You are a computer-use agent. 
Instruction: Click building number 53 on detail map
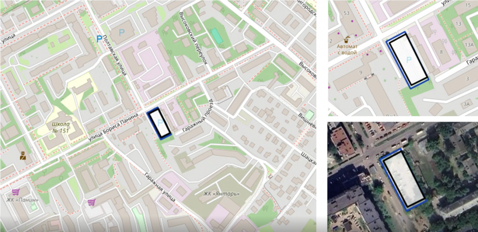pyautogui.click(x=346, y=13)
